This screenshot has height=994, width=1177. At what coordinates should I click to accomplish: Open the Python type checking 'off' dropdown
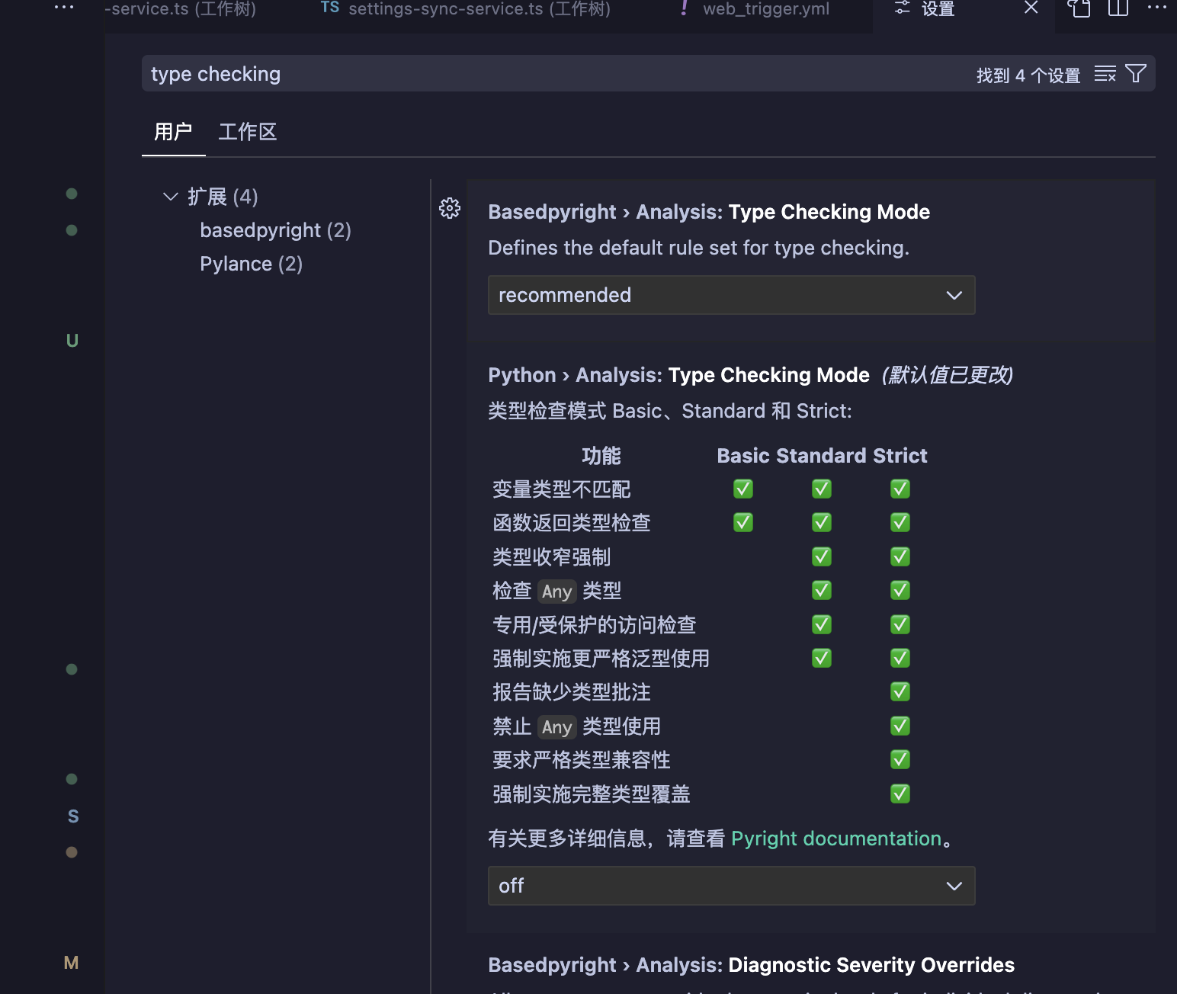click(731, 886)
